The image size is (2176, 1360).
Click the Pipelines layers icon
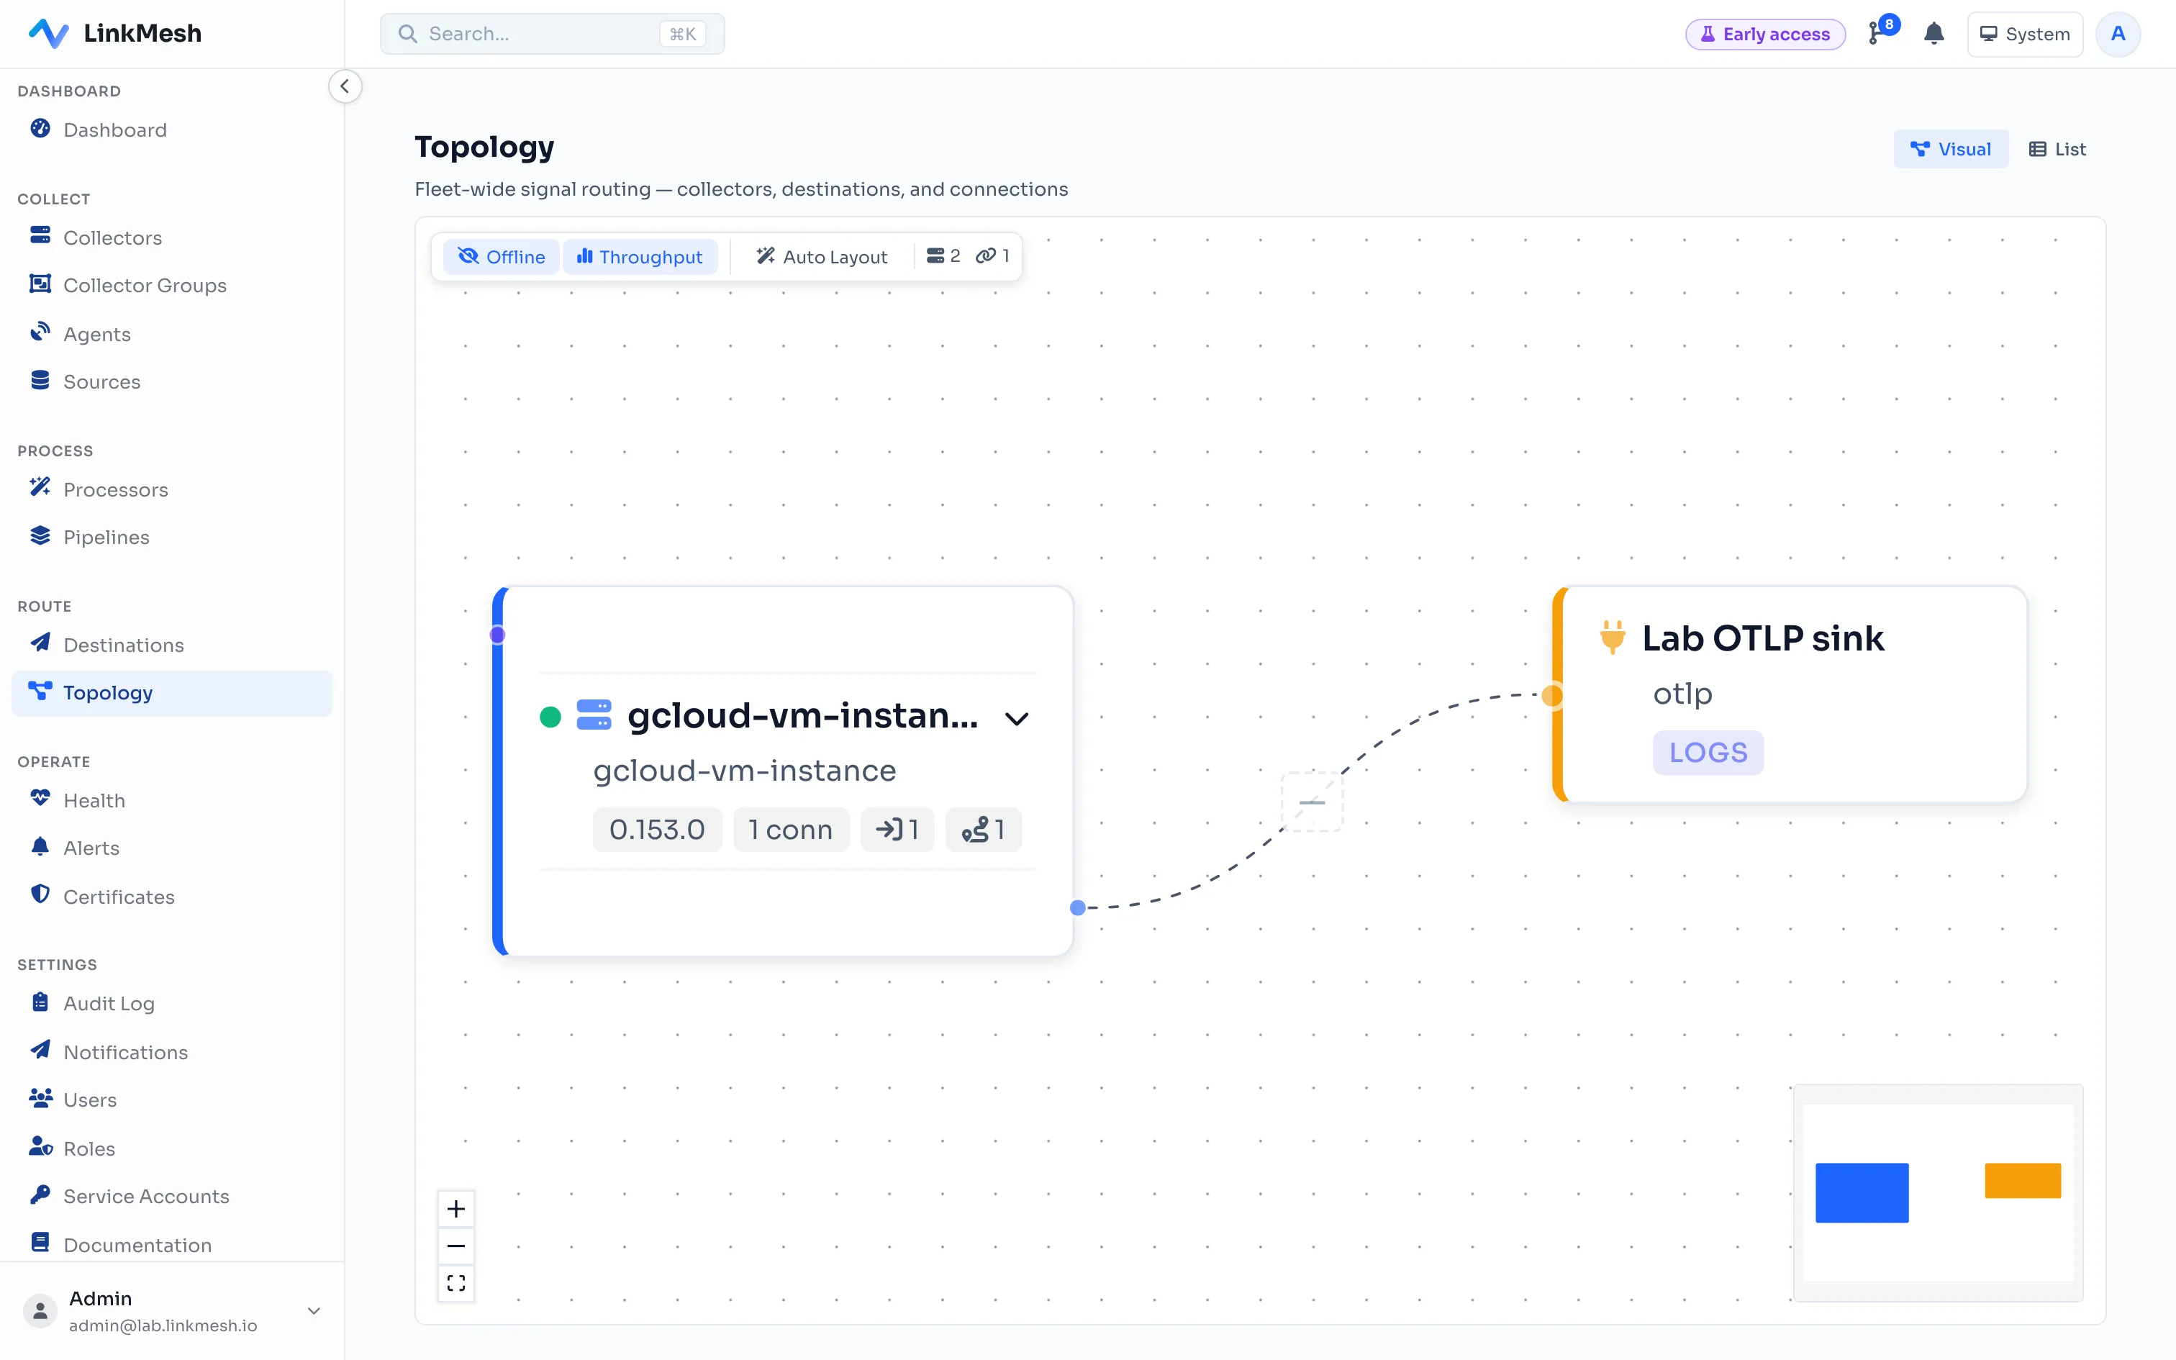[40, 536]
